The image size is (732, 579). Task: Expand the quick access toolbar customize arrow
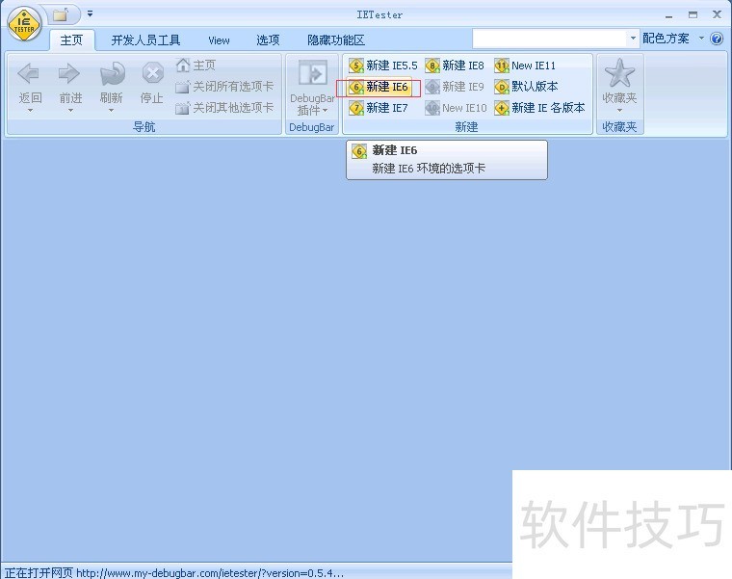tap(91, 13)
